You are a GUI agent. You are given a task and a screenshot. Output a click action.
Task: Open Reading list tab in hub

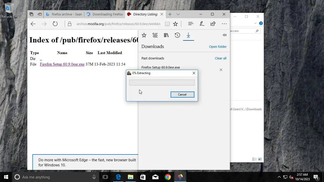click(155, 35)
